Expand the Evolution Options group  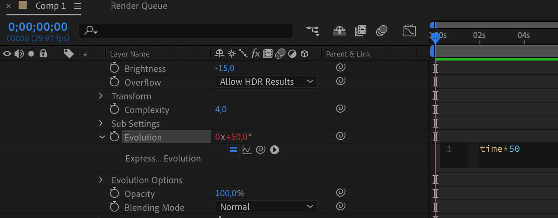pos(101,180)
